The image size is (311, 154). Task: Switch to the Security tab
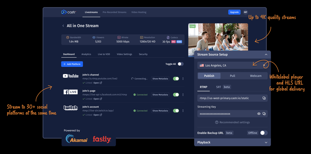coord(143,54)
